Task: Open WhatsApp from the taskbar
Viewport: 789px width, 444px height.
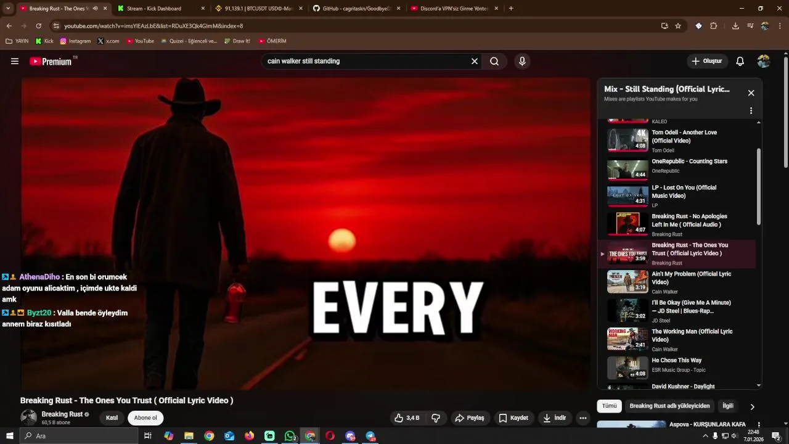Action: tap(290, 436)
